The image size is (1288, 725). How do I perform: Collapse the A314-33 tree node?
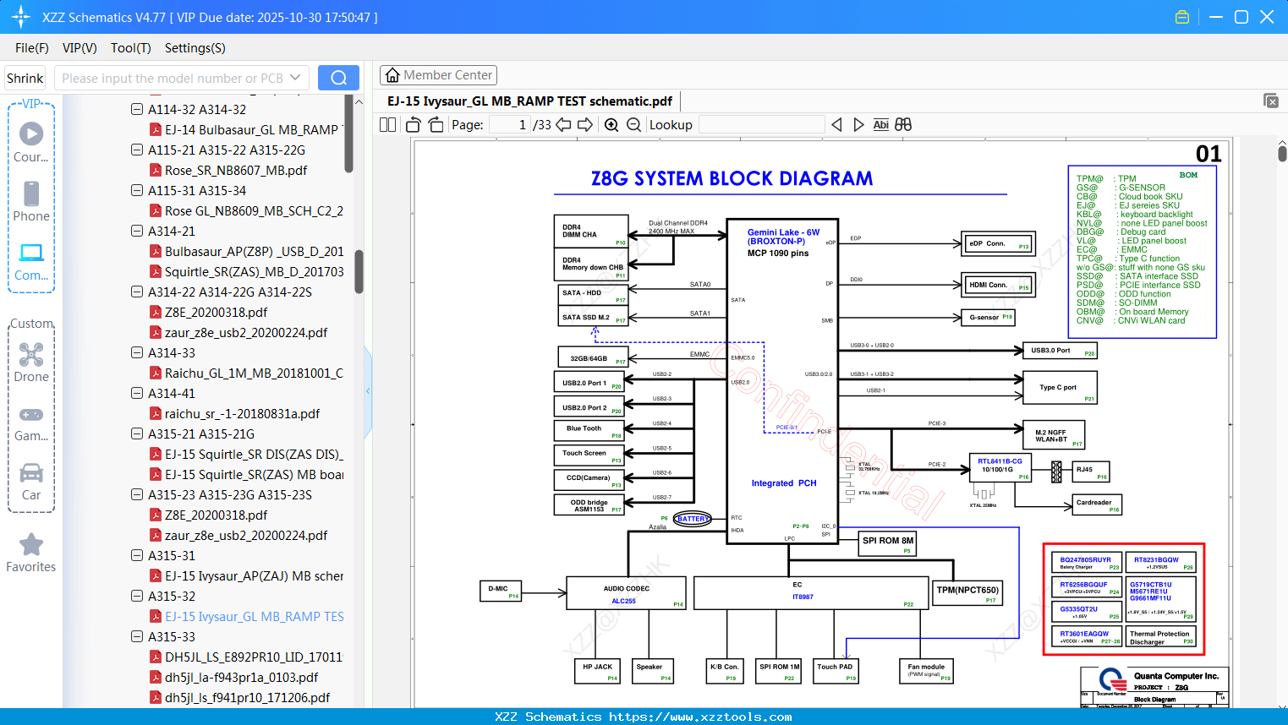[x=137, y=352]
